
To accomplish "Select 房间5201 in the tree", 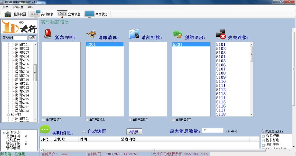I will coord(22,44).
